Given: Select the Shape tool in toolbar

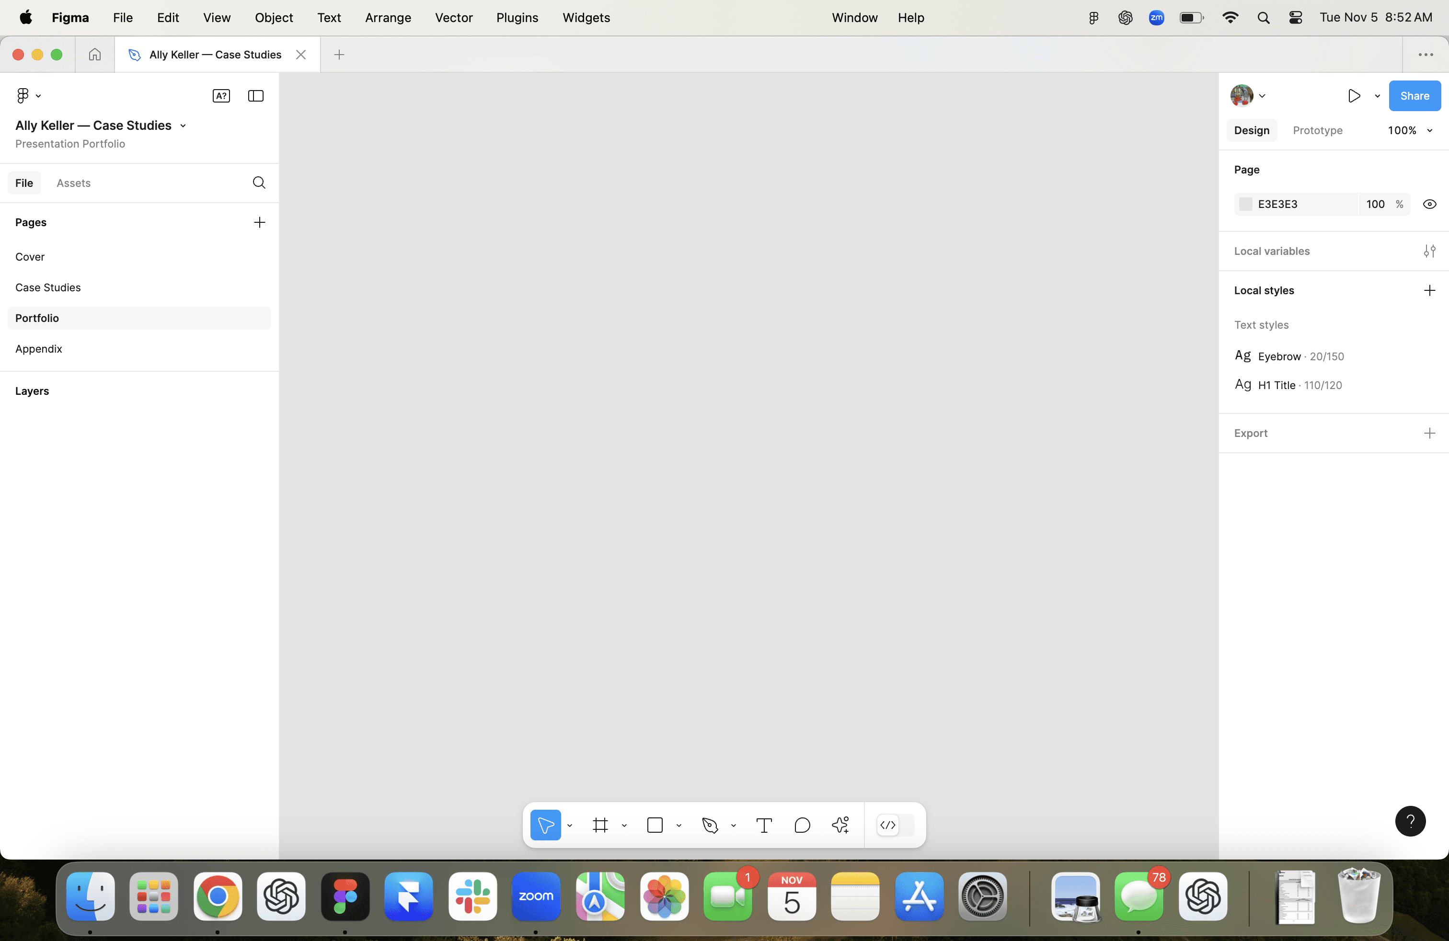Looking at the screenshot, I should coord(655,825).
